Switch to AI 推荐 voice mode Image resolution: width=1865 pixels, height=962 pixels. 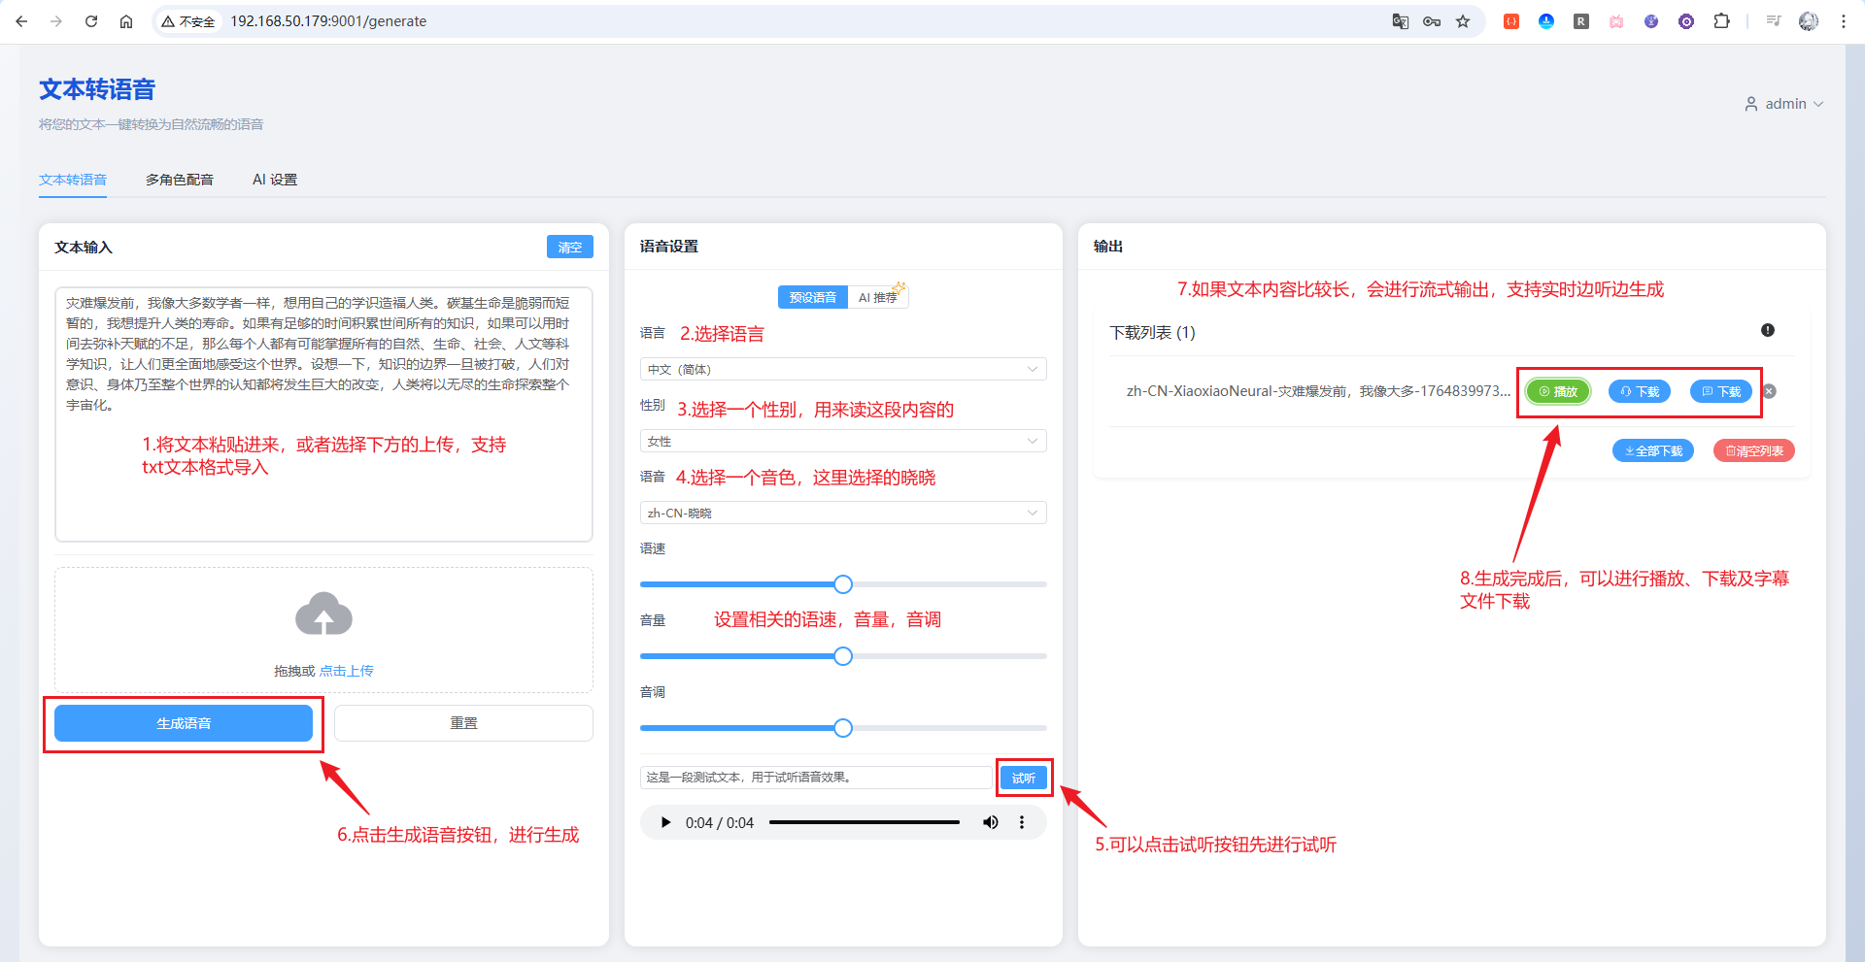878,297
